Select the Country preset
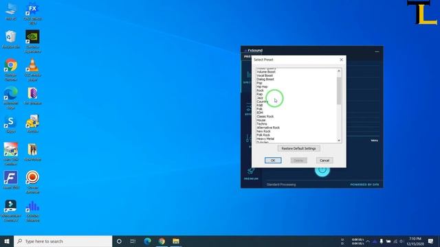 tap(262, 102)
